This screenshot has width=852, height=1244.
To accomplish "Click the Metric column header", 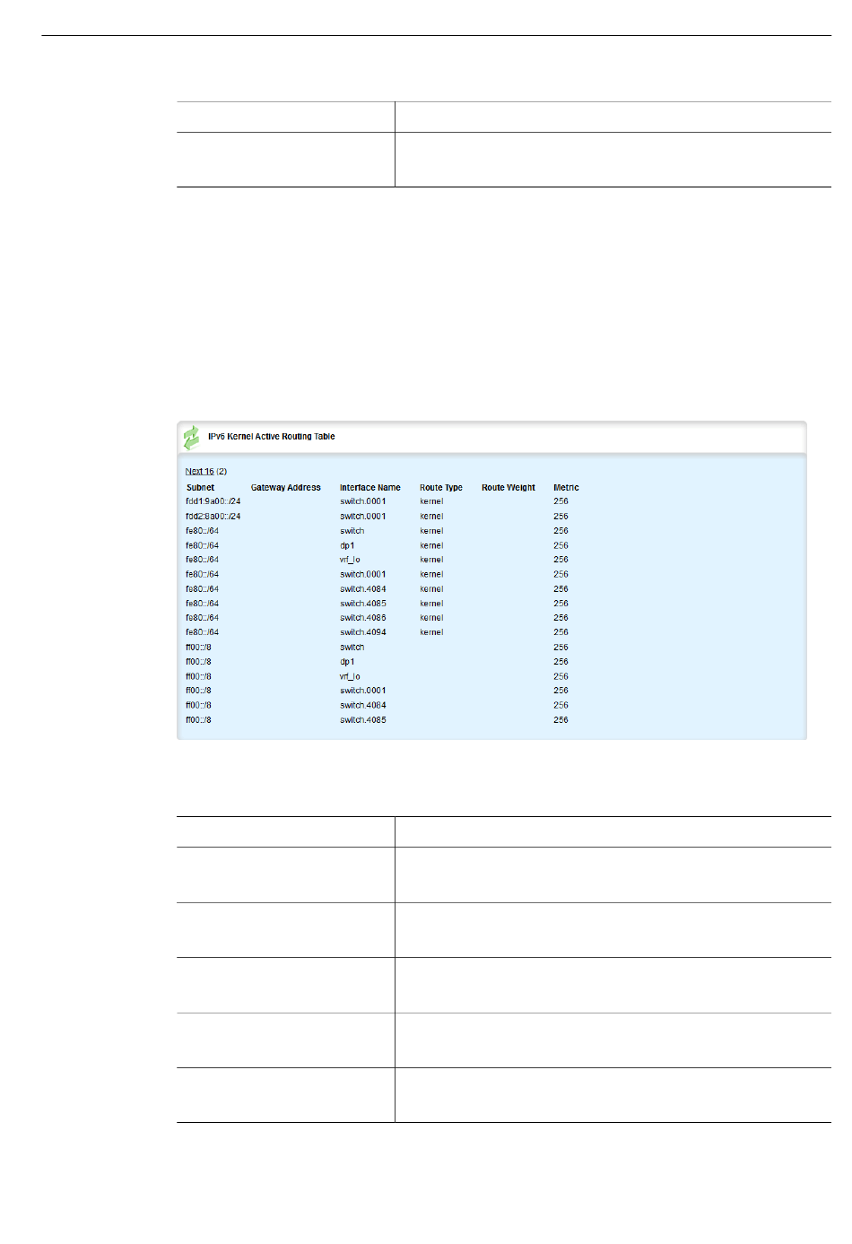I will click(566, 488).
